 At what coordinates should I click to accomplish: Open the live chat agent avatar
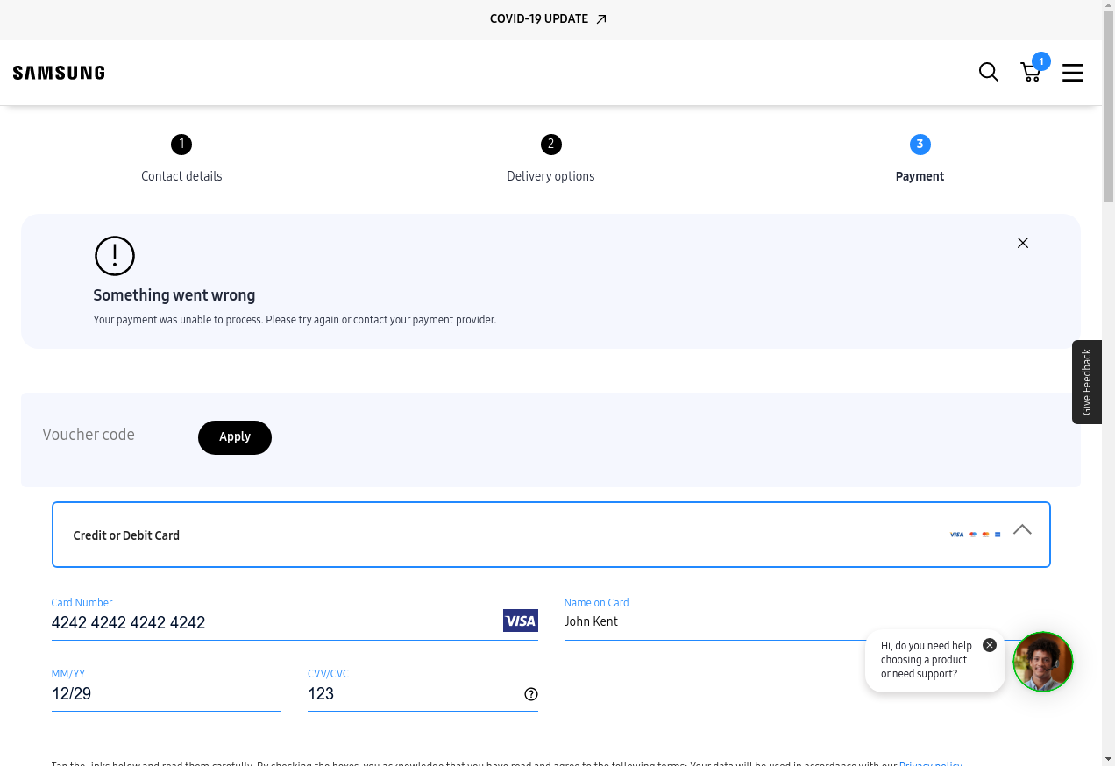[x=1042, y=662]
